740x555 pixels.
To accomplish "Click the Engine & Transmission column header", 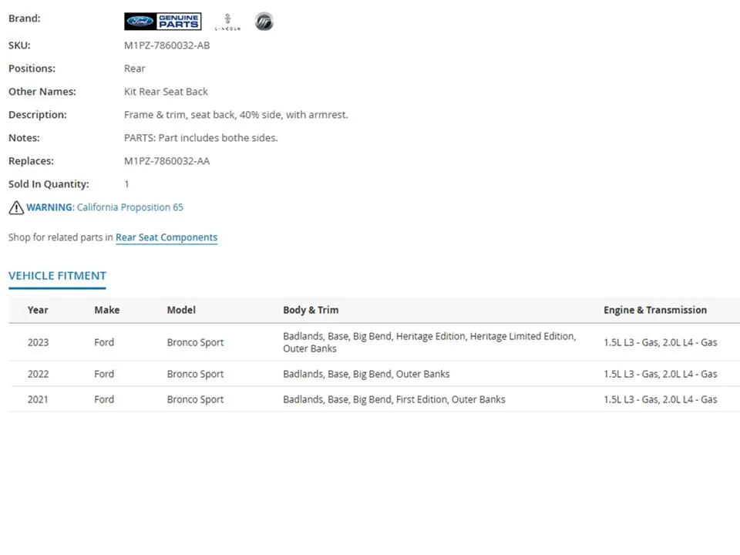I will point(654,310).
